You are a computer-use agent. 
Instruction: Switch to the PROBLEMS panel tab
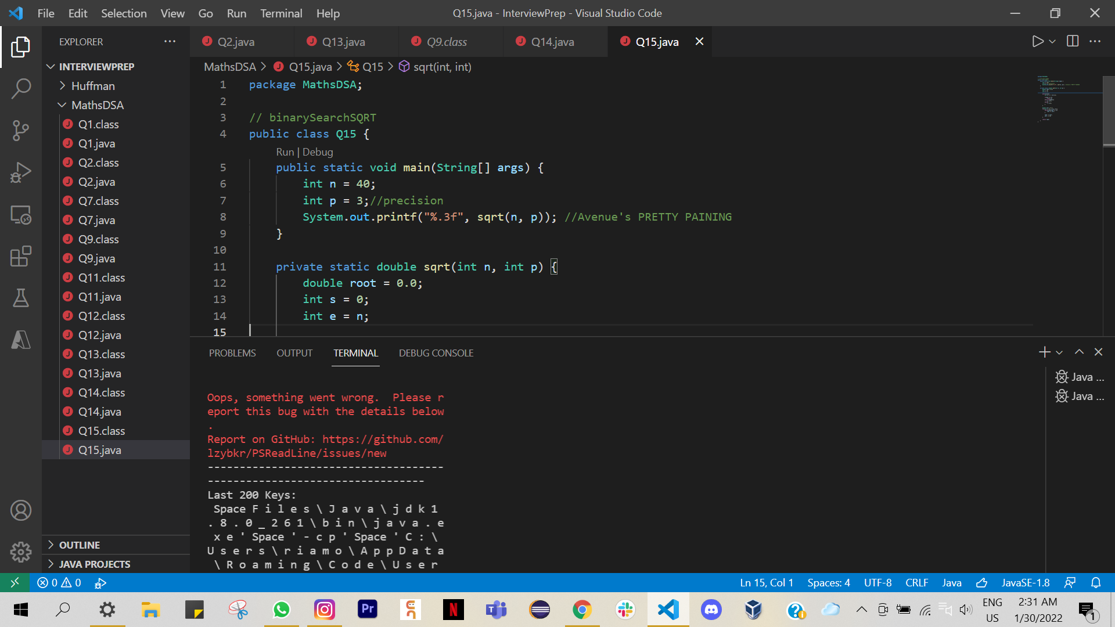pos(232,353)
